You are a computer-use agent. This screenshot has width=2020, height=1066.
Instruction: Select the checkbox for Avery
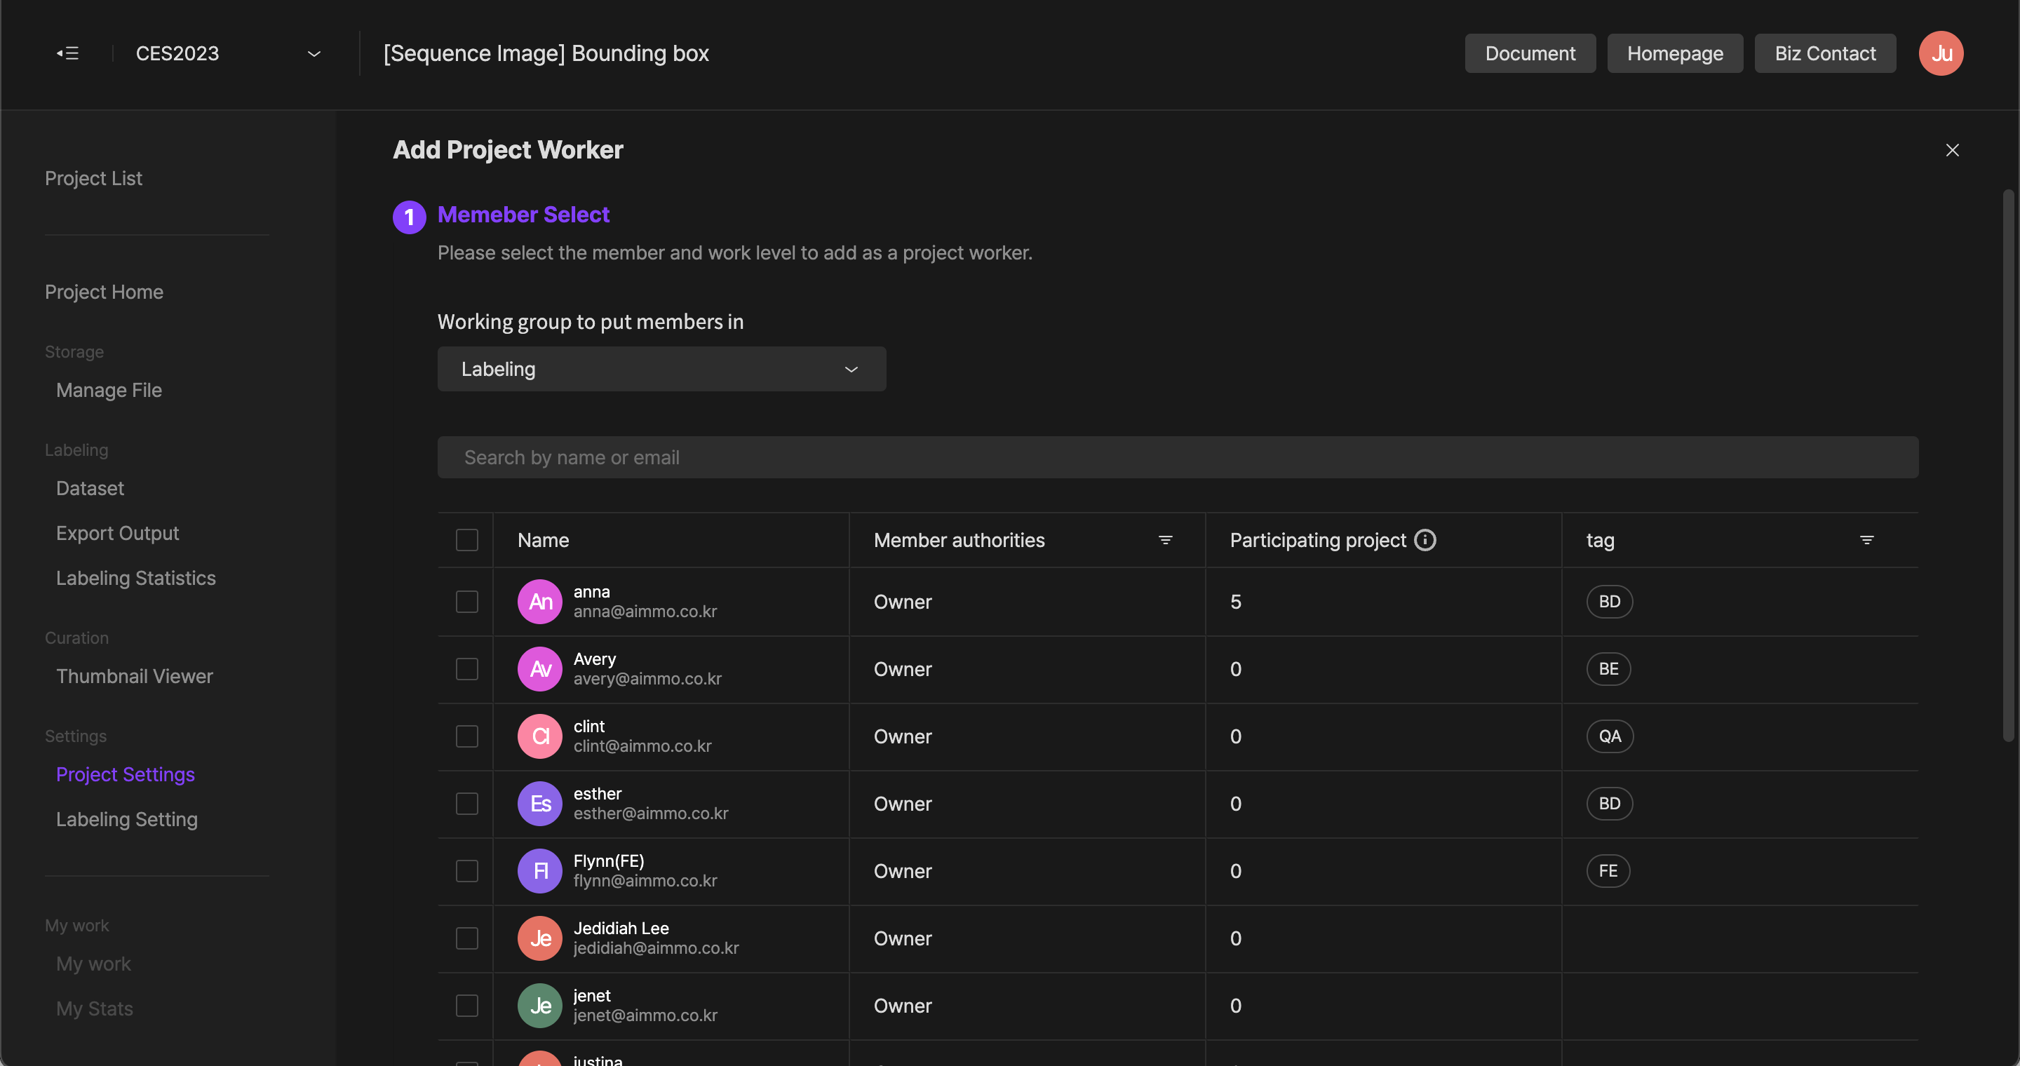[466, 668]
